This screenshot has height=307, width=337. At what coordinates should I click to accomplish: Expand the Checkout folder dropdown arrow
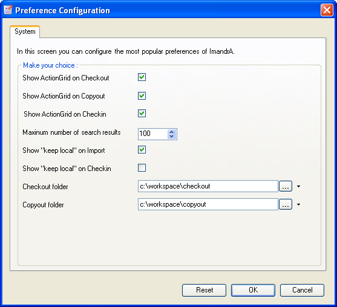298,186
